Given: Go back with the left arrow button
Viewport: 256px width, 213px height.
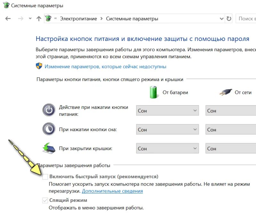Looking at the screenshot, I should [x=8, y=19].
